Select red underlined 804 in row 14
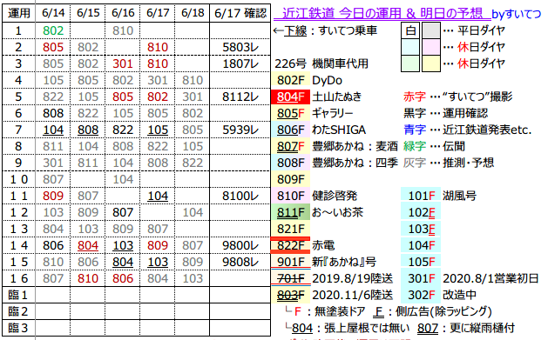Image resolution: width=548 pixels, height=340 pixels. pyautogui.click(x=88, y=245)
